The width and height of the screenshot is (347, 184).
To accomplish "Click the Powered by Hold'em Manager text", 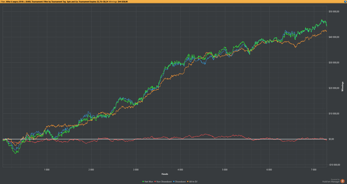I will [331, 181].
